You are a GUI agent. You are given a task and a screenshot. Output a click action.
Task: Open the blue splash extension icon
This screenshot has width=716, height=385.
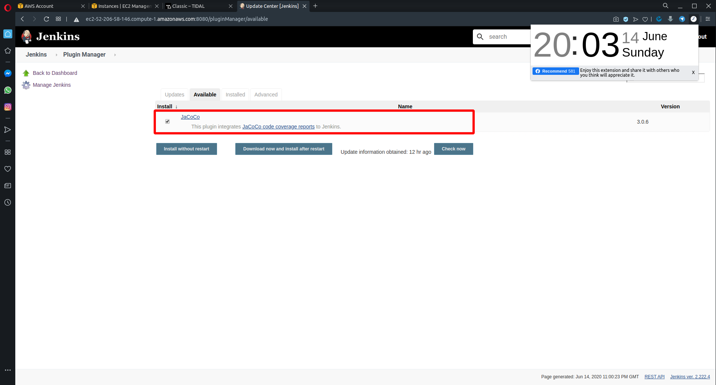click(x=659, y=19)
